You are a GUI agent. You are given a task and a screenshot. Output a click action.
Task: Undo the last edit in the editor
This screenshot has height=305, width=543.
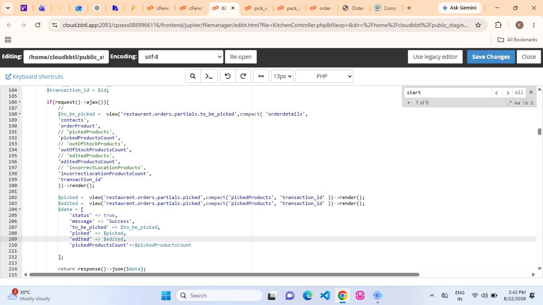(228, 76)
